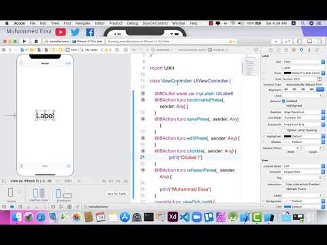Click the code minimap in the editor
The image size is (327, 245).
(250, 65)
